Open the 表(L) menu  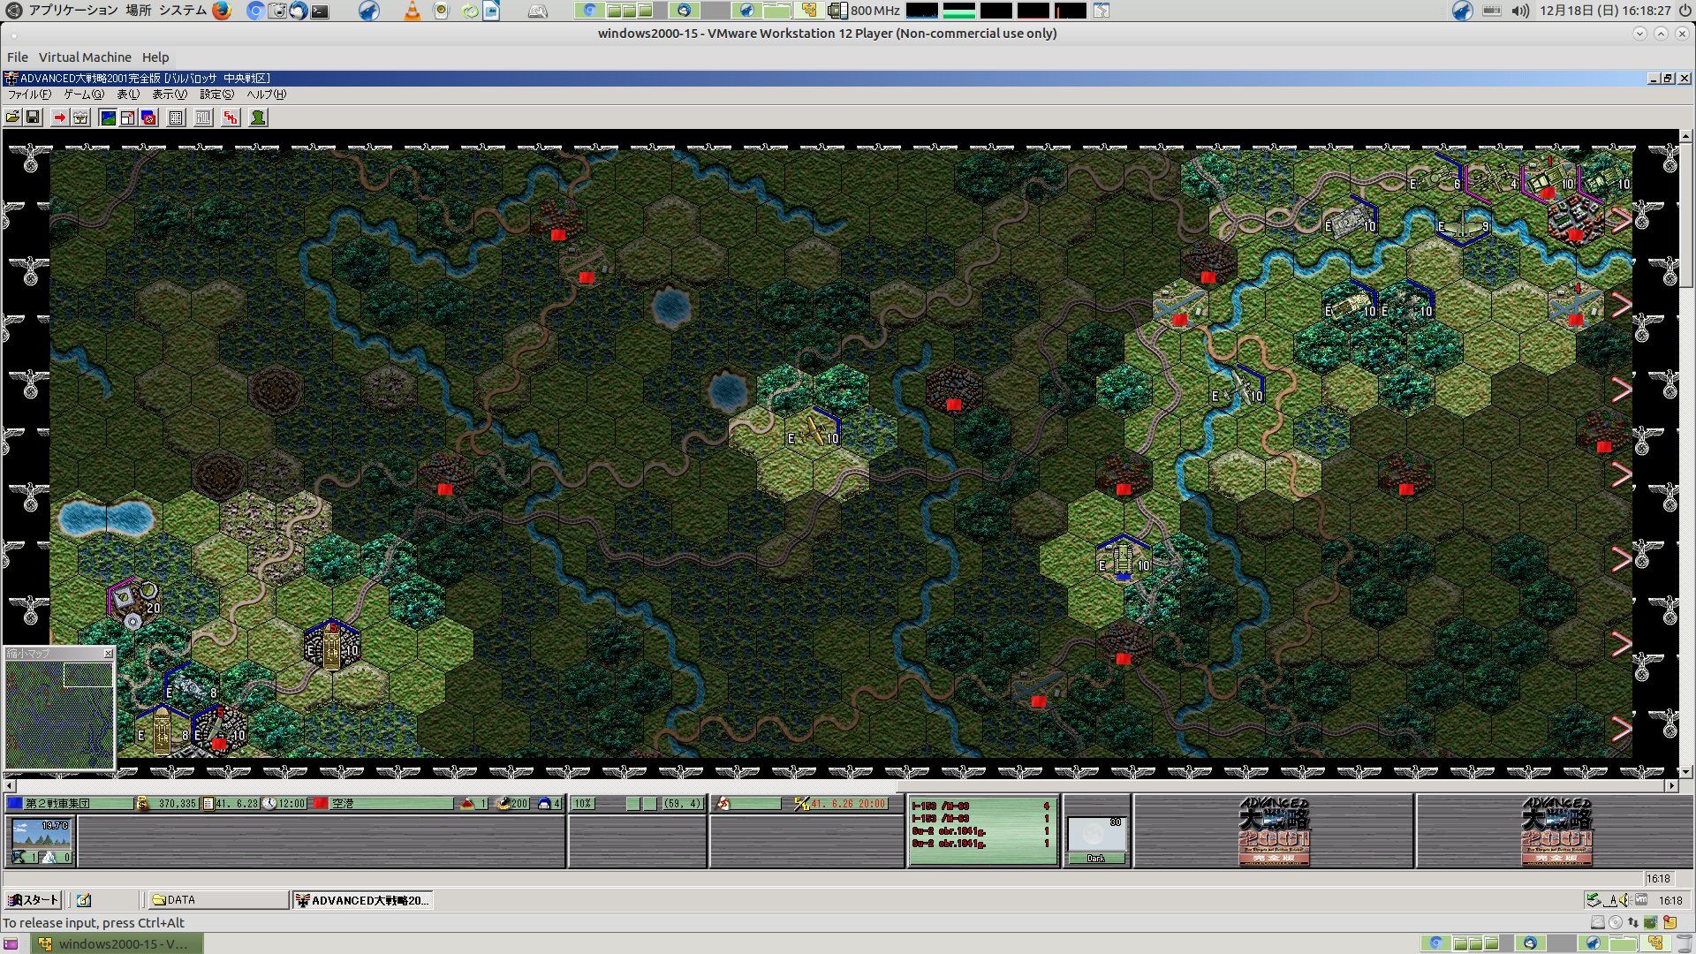(x=128, y=95)
